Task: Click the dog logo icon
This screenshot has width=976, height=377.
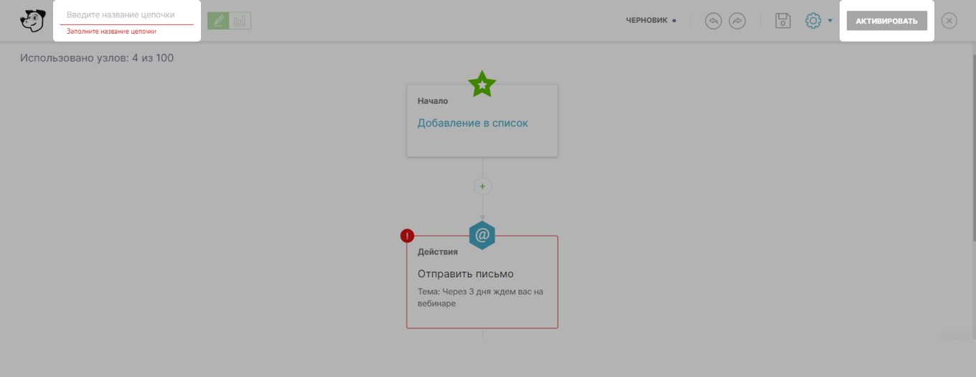Action: 32,21
